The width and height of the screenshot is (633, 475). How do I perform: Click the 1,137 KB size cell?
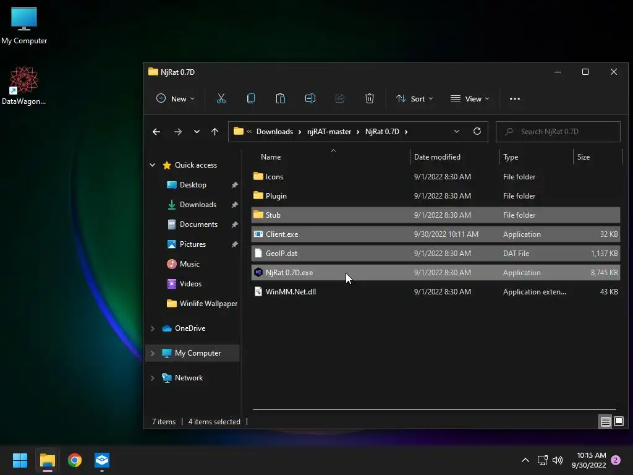pyautogui.click(x=605, y=253)
